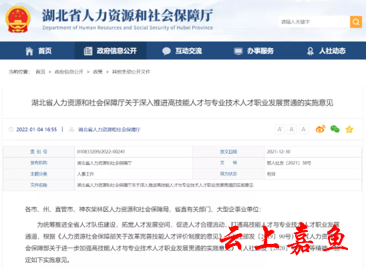Image resolution: width=366 pixels, height=272 pixels.
Task: Click the orange search magnifier button
Action: click(356, 22)
